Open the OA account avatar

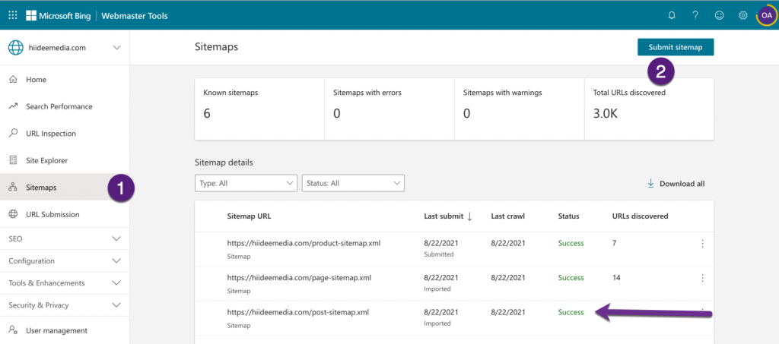pyautogui.click(x=766, y=15)
